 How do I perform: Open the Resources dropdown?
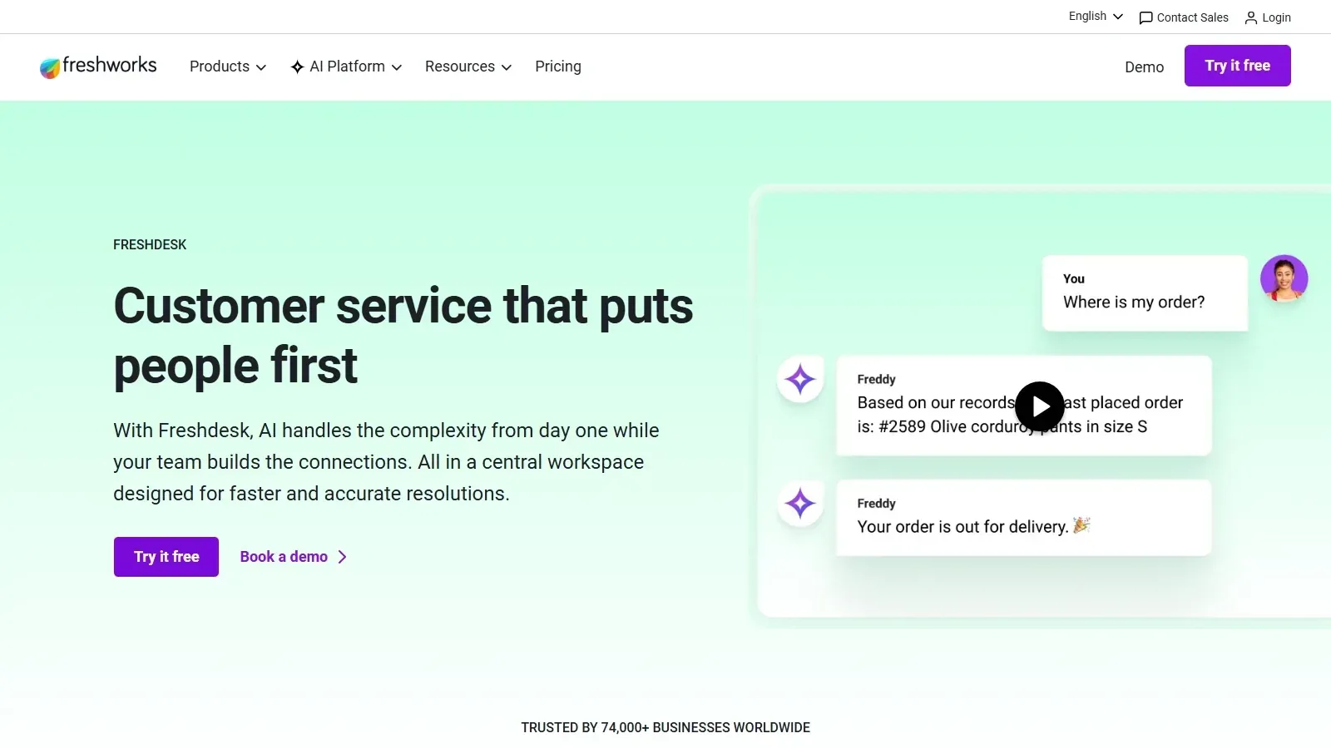(468, 66)
